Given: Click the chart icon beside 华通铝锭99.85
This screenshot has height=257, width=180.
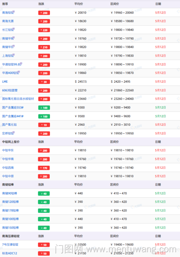Looking at the screenshot, I should [21, 63].
